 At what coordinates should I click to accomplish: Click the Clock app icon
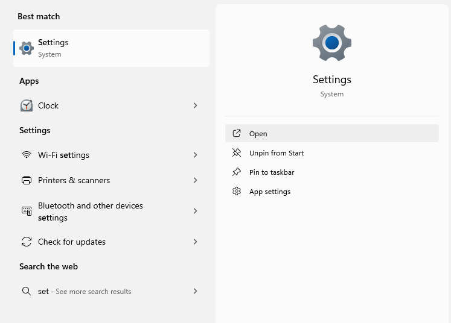[27, 105]
